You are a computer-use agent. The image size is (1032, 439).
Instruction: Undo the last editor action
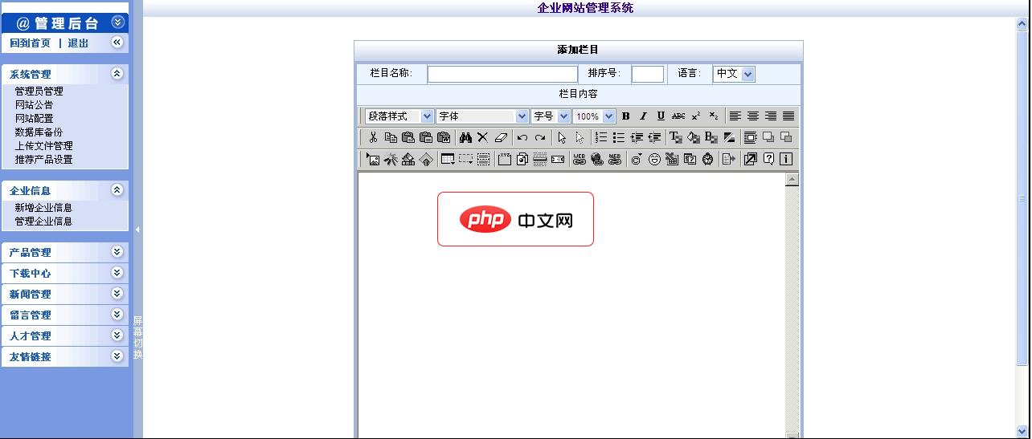(522, 137)
